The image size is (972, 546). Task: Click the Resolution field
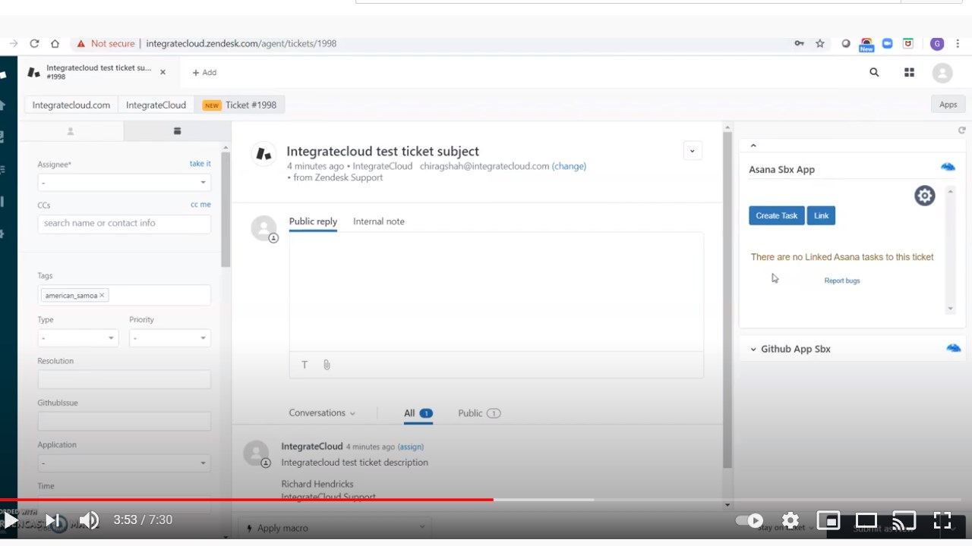coord(125,379)
